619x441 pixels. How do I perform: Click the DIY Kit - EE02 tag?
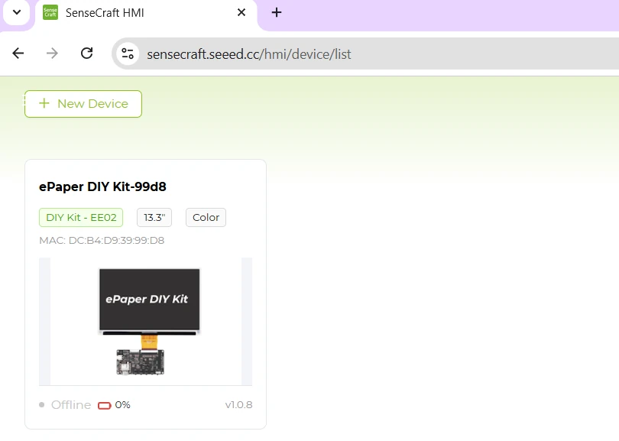(81, 218)
